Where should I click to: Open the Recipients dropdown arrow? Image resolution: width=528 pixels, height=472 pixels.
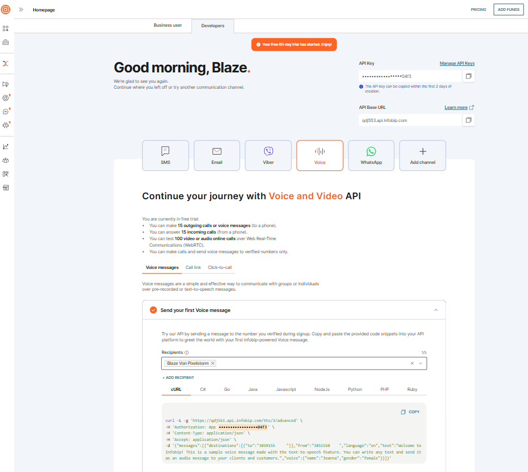421,363
